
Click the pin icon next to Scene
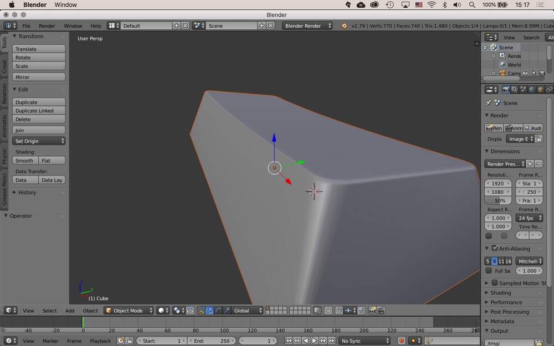pyautogui.click(x=488, y=103)
